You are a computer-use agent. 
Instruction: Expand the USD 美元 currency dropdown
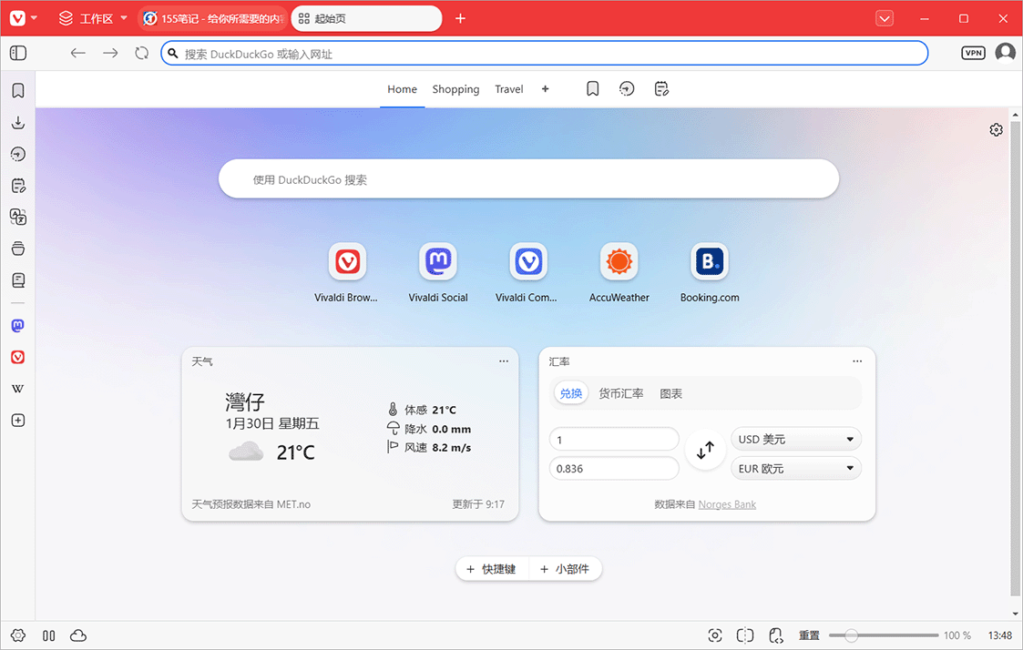[796, 440]
